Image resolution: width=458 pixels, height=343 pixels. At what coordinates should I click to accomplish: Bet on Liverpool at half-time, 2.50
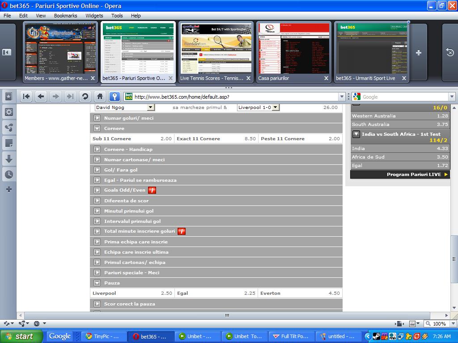[132, 293]
